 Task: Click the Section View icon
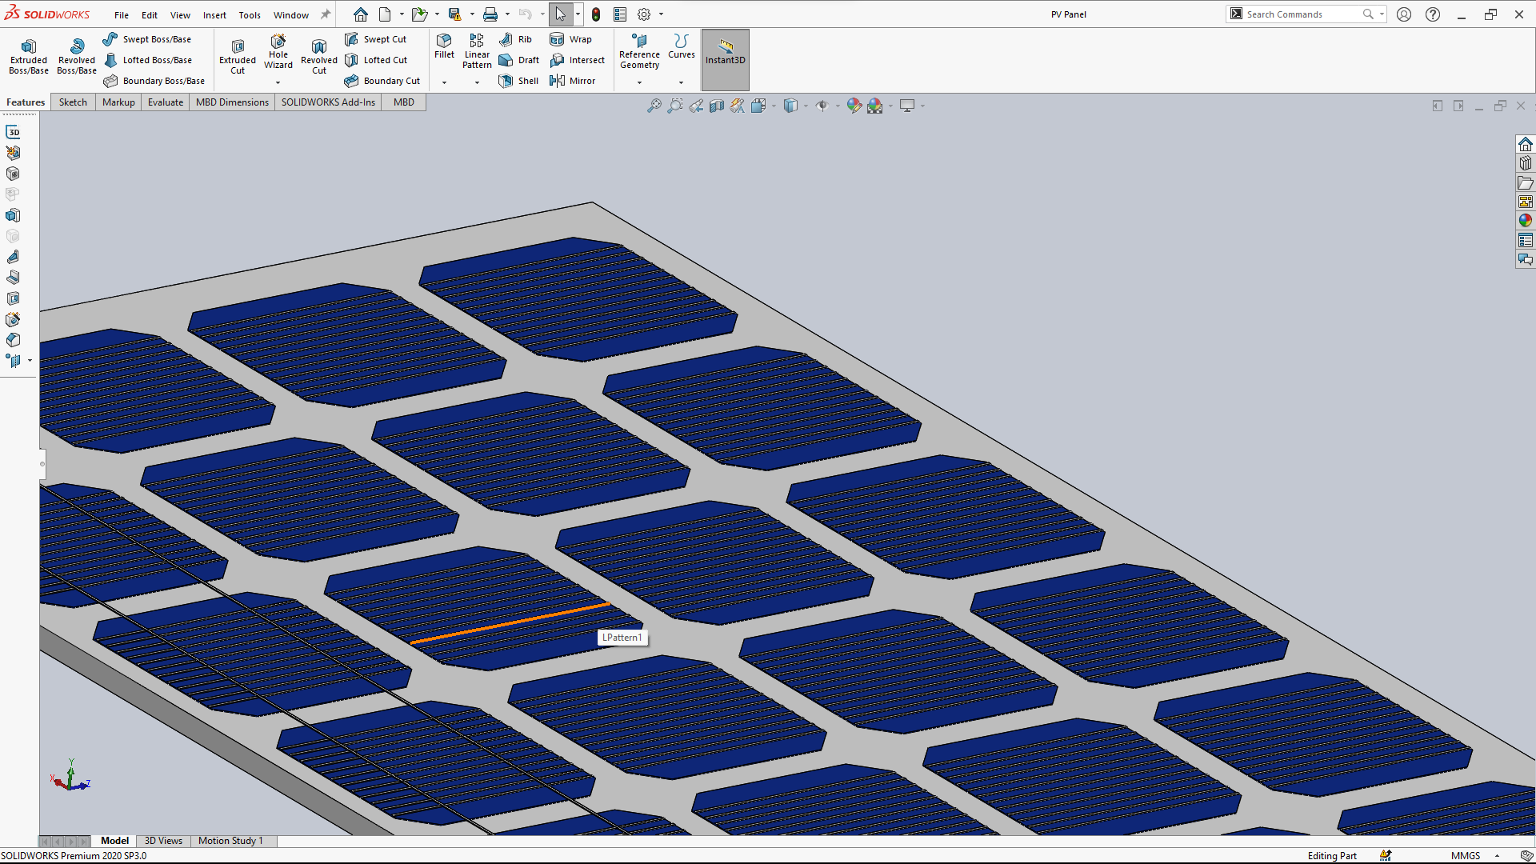click(x=717, y=106)
